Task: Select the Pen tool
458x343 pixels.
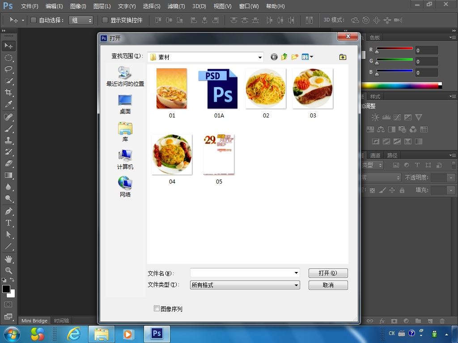Action: 8,211
